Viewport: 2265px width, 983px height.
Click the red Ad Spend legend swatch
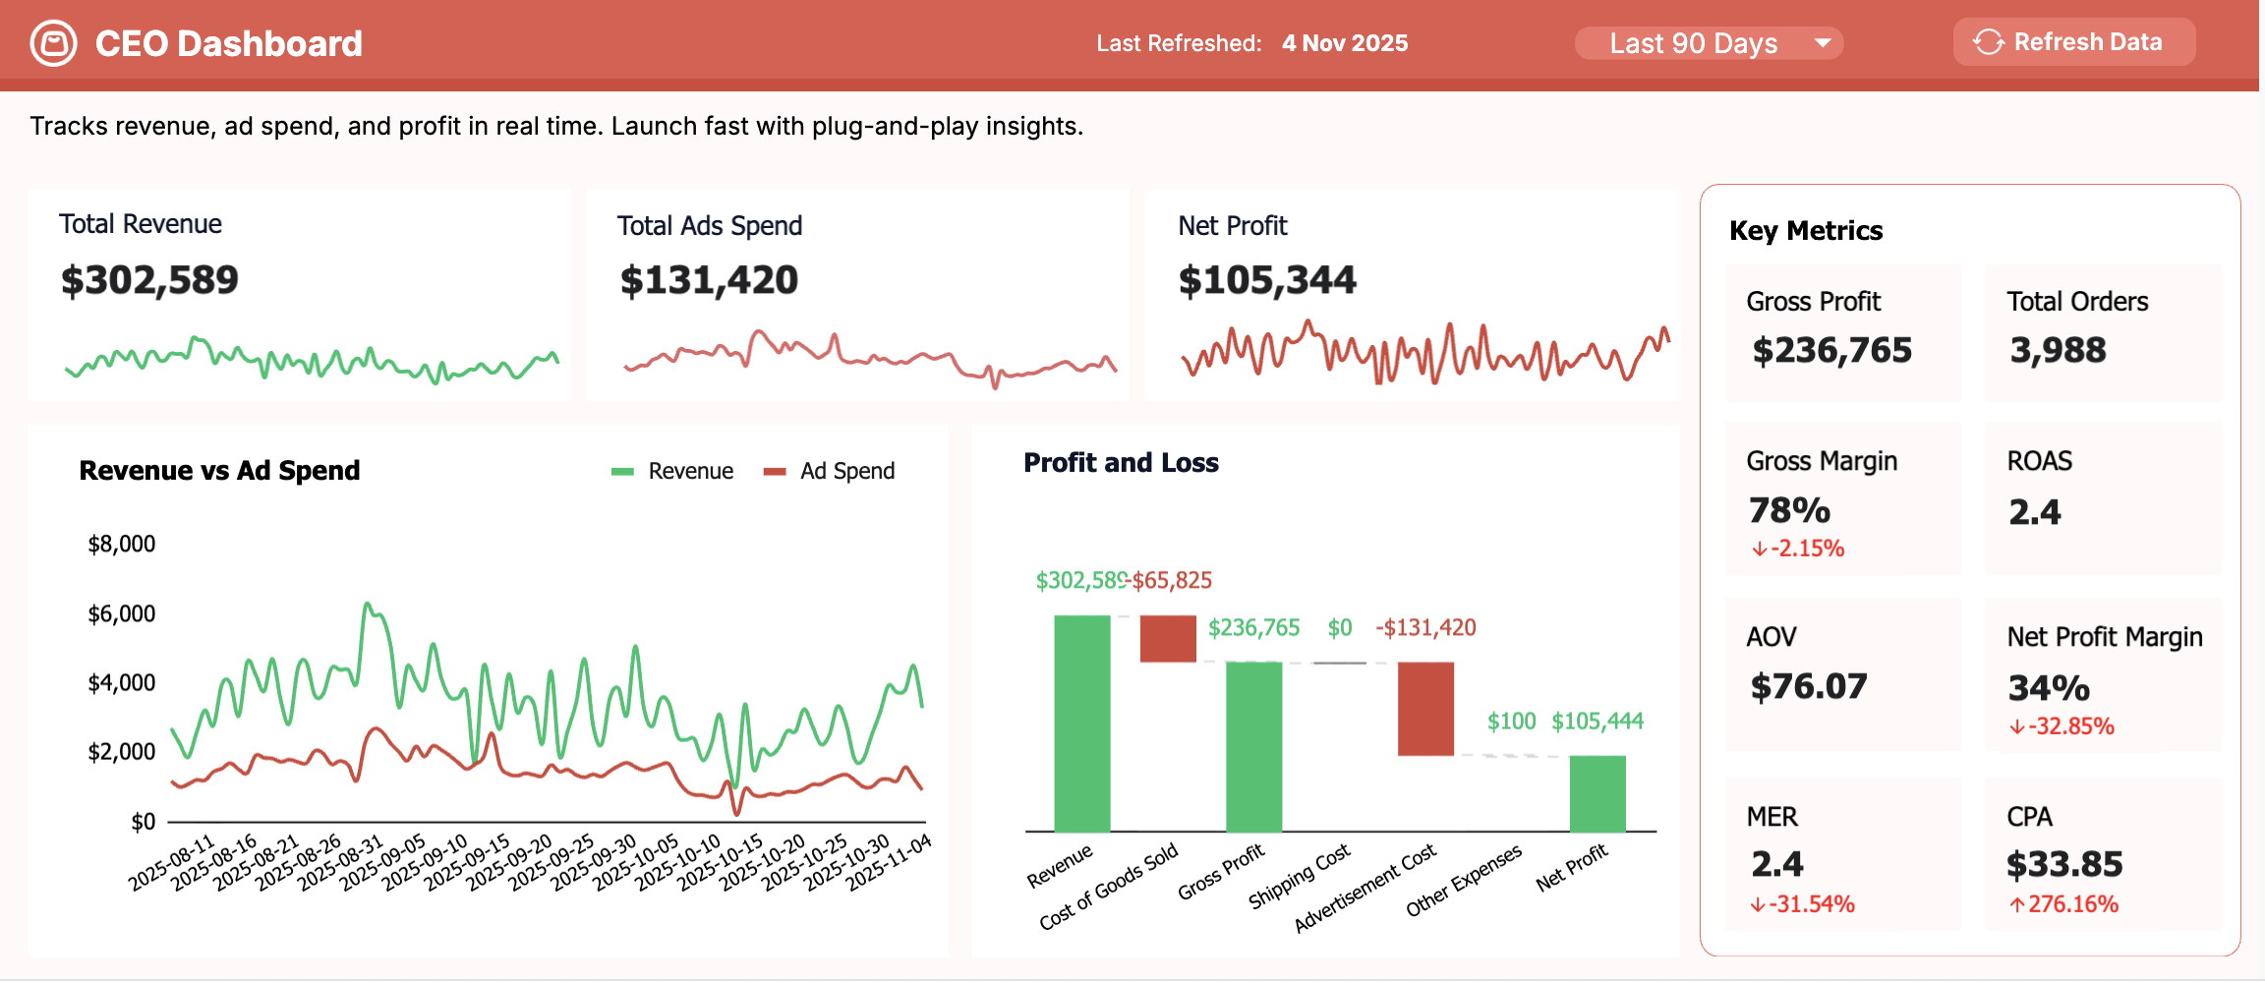coord(775,472)
